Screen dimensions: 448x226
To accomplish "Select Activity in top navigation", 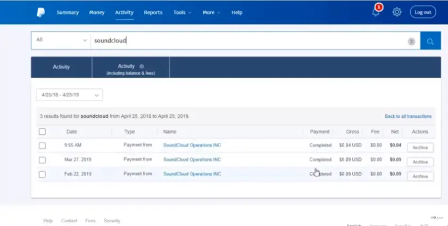I will click(125, 13).
